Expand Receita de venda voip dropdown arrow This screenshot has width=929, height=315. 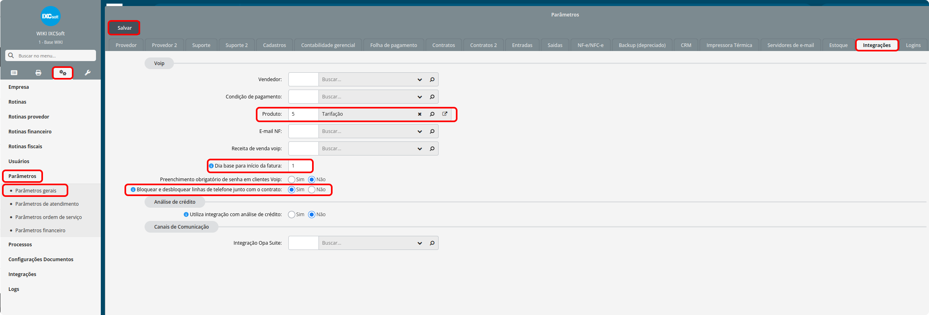click(x=420, y=149)
